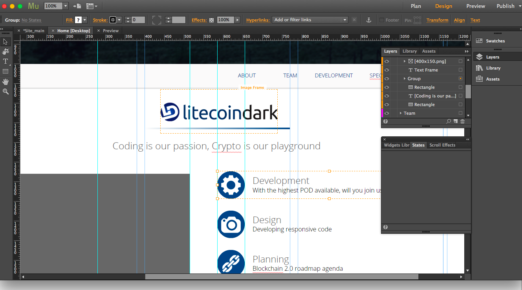This screenshot has height=290, width=522.
Task: Switch to the Preview document tab
Action: pos(111,31)
